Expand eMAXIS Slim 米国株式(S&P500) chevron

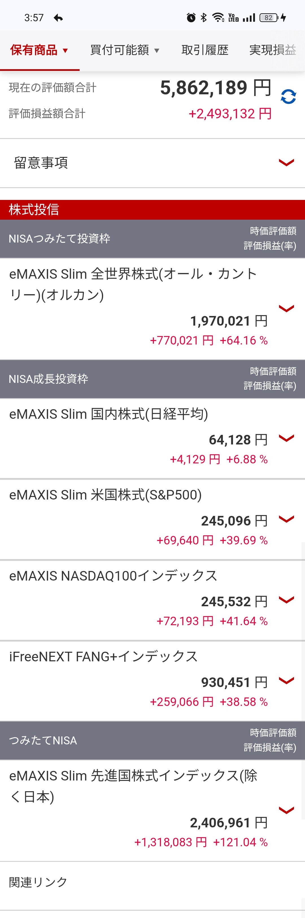286,519
